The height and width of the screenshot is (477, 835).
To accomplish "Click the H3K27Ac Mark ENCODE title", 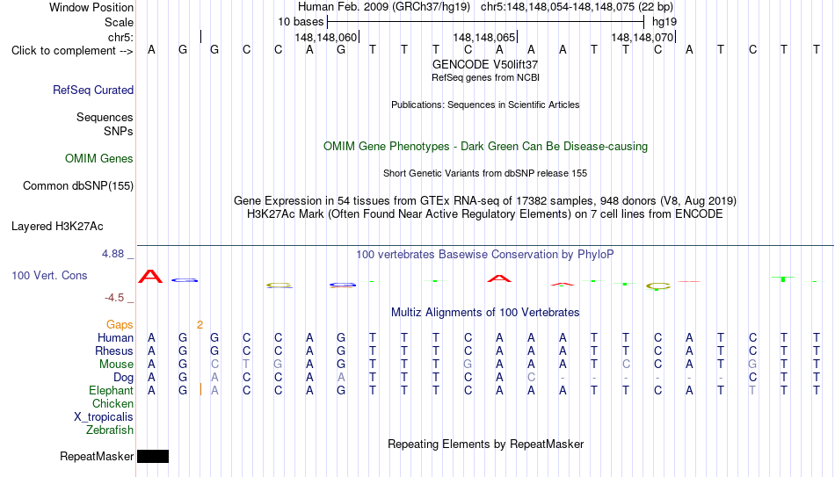I will [485, 214].
